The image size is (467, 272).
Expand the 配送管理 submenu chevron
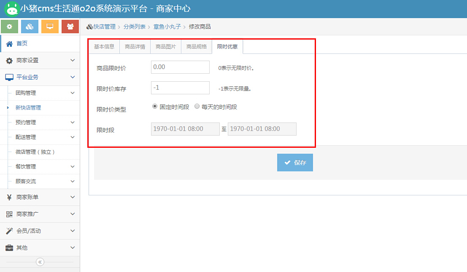click(x=73, y=137)
